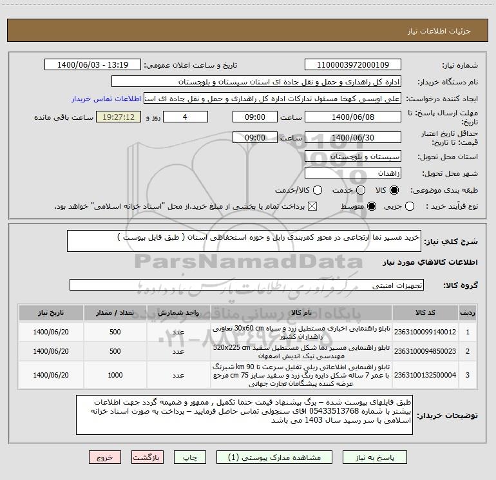Image resolution: width=496 pixels, height=480 pixels.
Task: Select the متوسط purchase type radio
Action: click(372, 206)
